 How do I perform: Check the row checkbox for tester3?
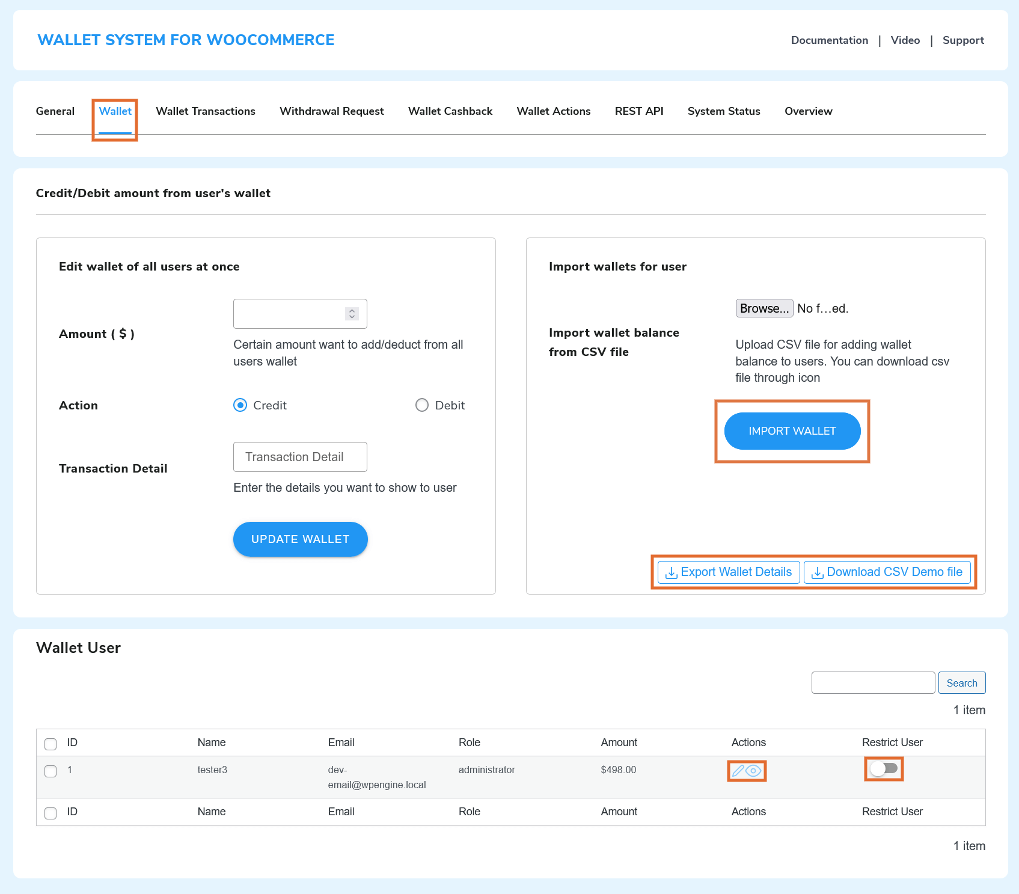click(50, 771)
